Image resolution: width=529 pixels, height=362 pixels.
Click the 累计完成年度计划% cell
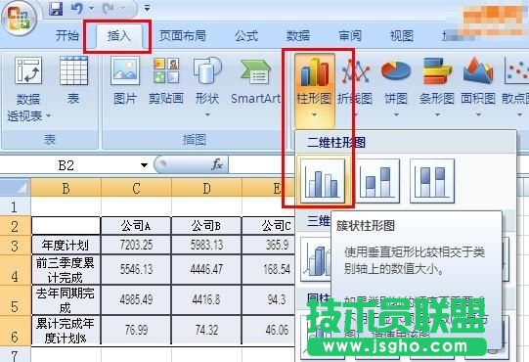point(66,331)
